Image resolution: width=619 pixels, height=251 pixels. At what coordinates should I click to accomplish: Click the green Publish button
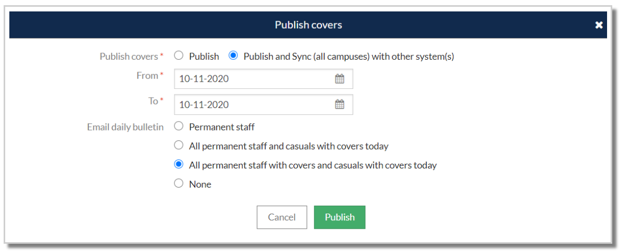click(x=340, y=217)
